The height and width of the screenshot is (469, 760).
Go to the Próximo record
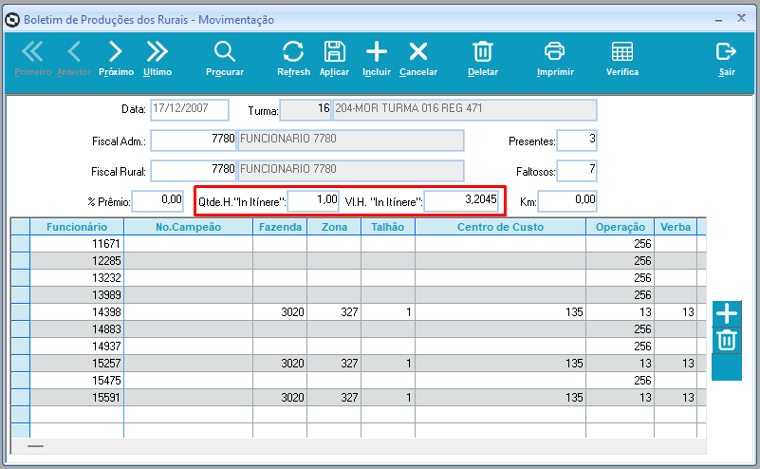116,59
